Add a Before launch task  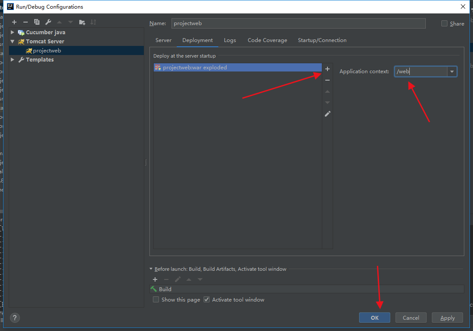(155, 279)
